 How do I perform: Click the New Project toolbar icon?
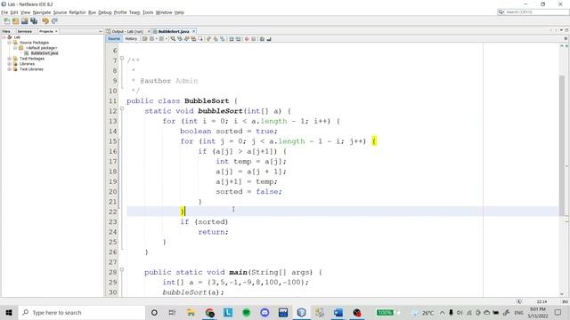(x=15, y=21)
